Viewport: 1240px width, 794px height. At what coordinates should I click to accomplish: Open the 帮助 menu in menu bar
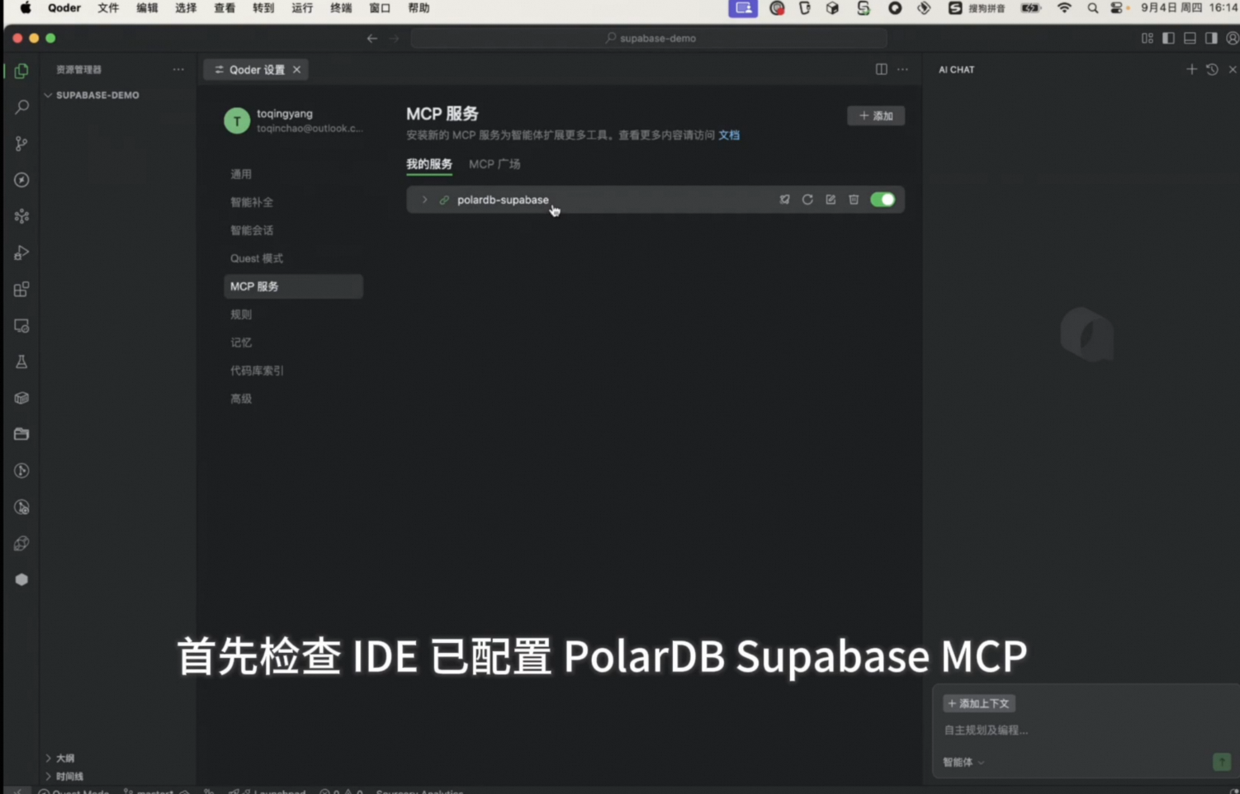(x=419, y=8)
